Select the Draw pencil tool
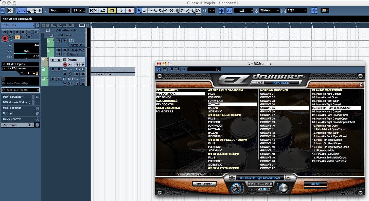Image resolution: width=369 pixels, height=201 pixels. pyautogui.click(x=182, y=11)
